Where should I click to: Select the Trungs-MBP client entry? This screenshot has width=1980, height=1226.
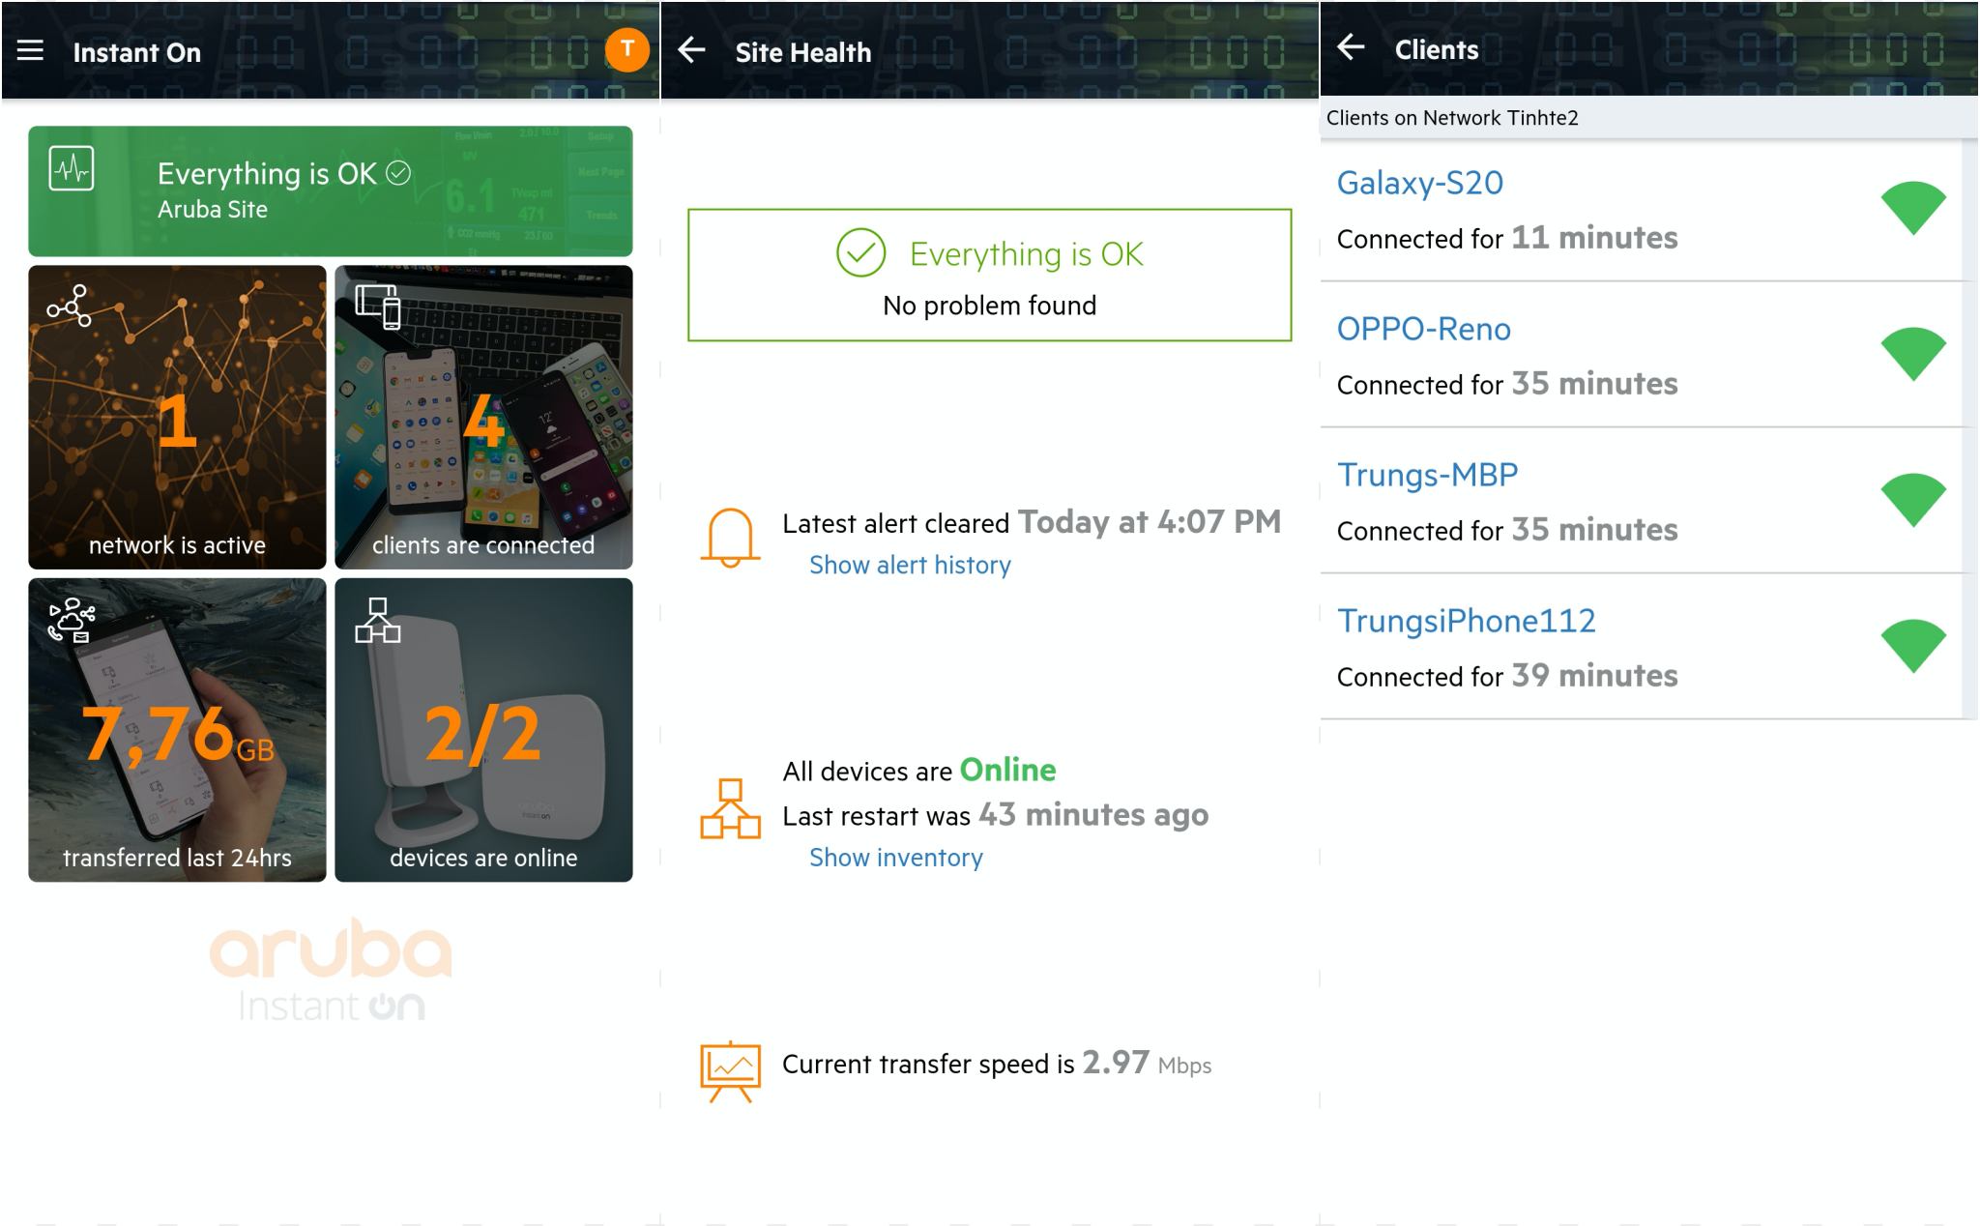tap(1642, 501)
